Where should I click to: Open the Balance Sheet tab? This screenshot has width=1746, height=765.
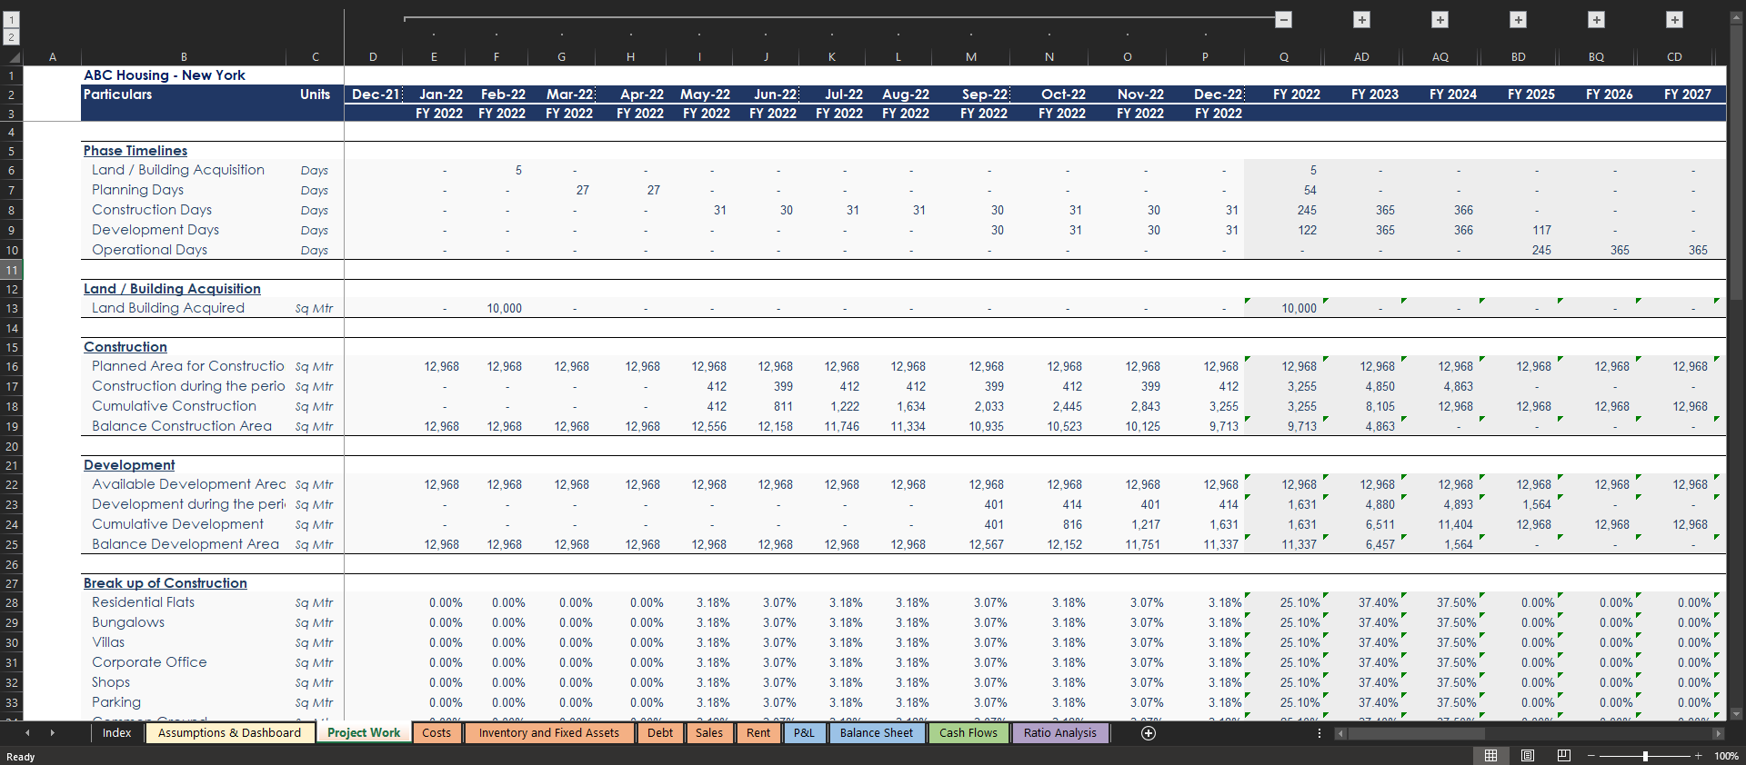[x=876, y=733]
